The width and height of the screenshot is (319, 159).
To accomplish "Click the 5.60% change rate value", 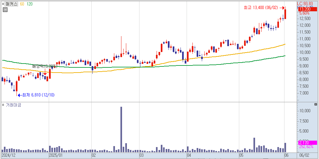I will pos(304,13).
